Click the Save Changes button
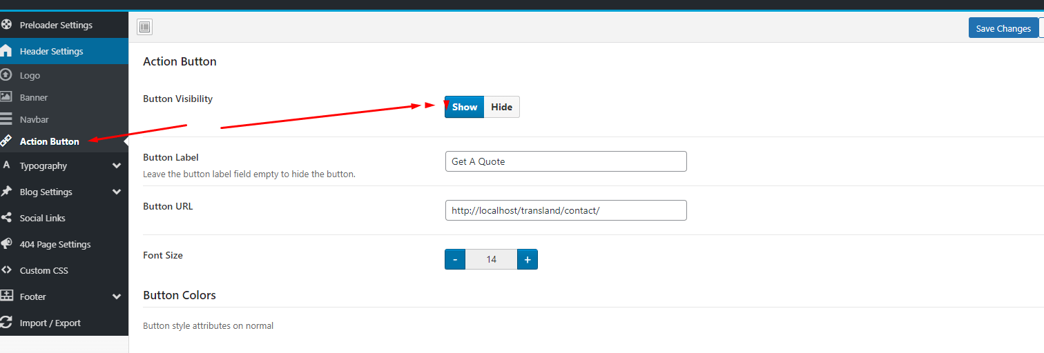 (x=1003, y=28)
